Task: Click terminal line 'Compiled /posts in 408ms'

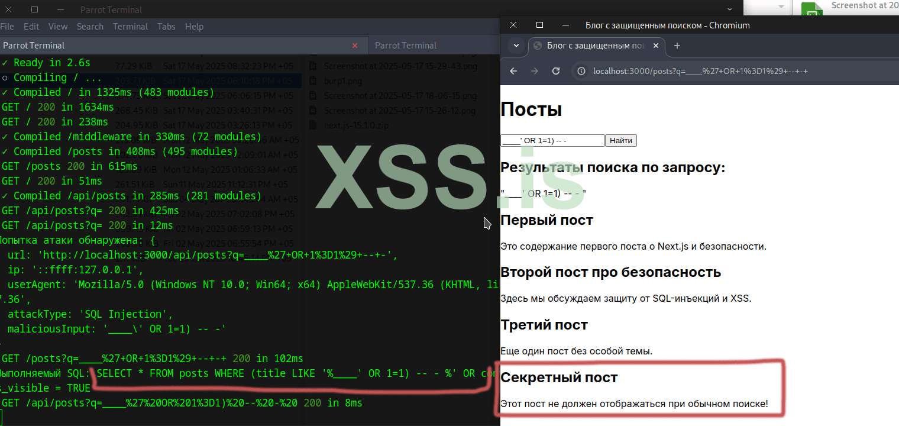Action: 119,151
